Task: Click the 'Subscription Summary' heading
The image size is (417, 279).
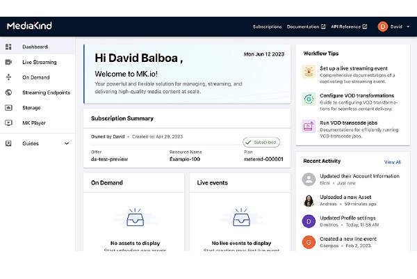Action: tap(122, 118)
